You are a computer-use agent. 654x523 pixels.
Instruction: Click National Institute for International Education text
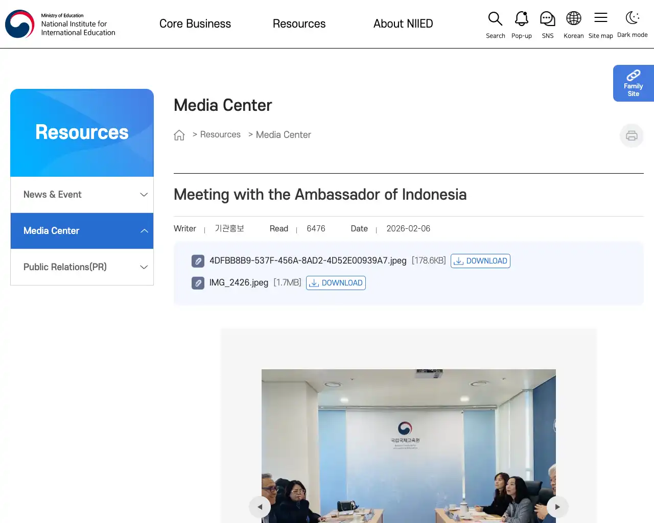point(78,28)
